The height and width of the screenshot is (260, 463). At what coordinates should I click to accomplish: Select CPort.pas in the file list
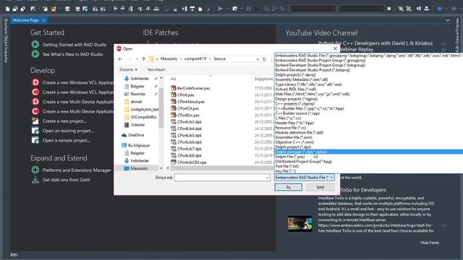185,95
